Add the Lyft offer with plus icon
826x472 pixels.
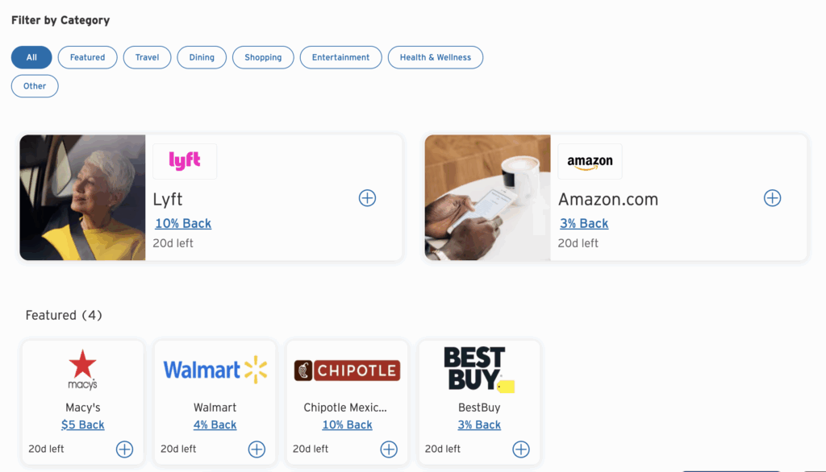point(367,198)
